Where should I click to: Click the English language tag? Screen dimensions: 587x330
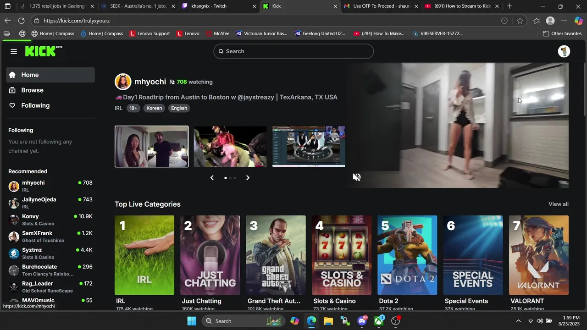pos(179,108)
